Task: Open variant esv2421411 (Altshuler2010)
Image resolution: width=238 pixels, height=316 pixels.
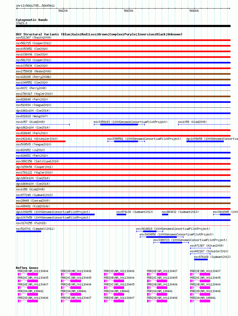Action: coord(37,139)
